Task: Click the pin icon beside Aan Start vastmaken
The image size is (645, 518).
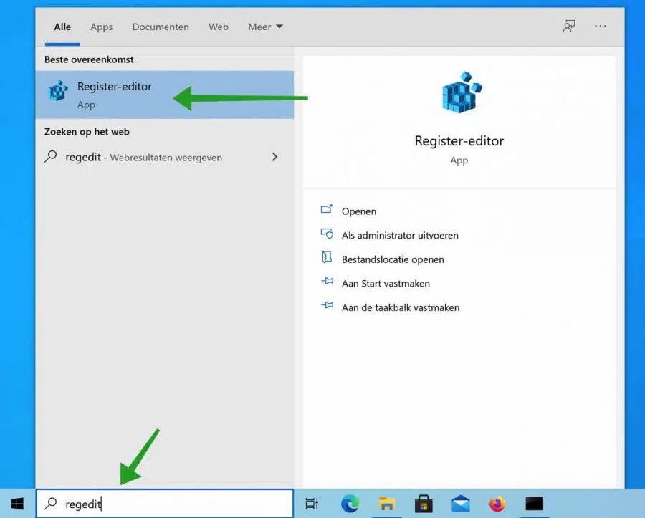Action: point(327,282)
